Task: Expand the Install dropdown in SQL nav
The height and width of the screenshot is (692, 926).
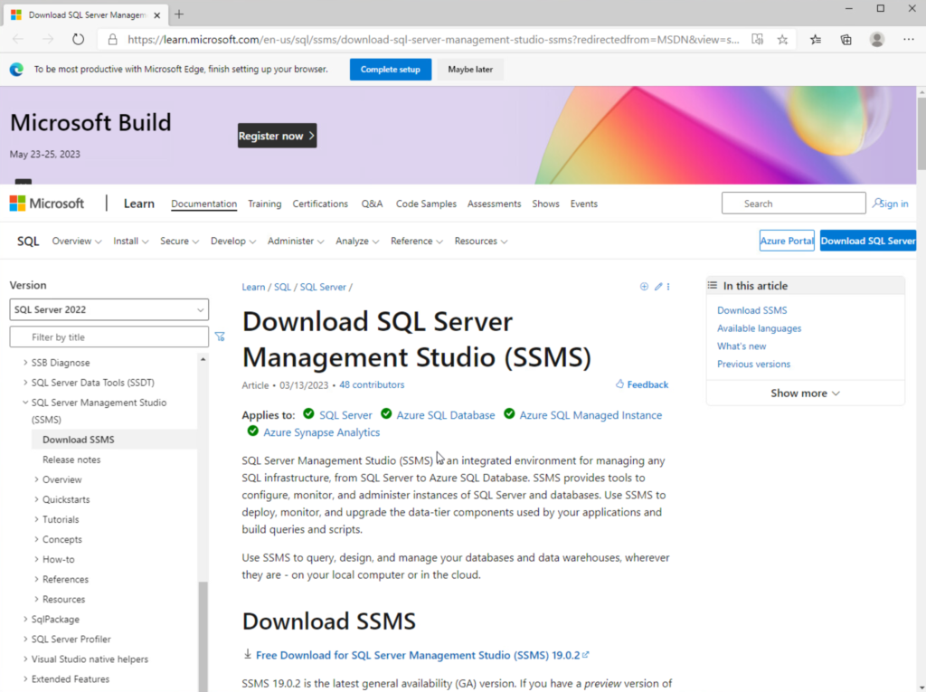Action: [x=130, y=242]
